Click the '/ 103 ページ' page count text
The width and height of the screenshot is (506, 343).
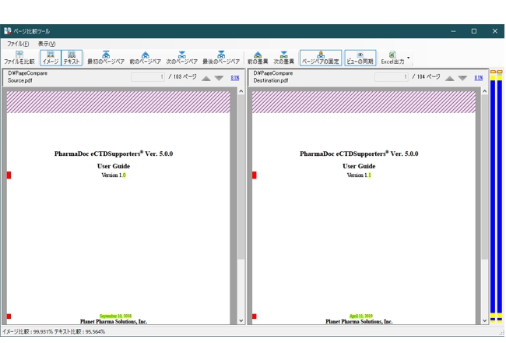[183, 77]
